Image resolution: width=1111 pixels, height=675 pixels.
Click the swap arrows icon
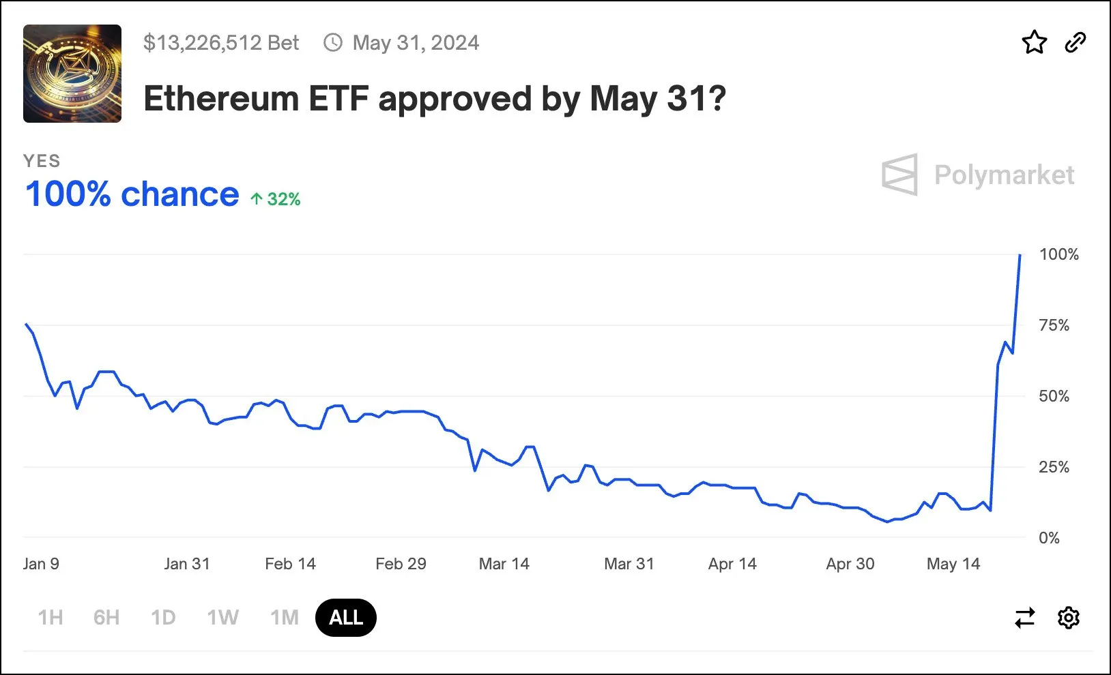[x=1025, y=618]
